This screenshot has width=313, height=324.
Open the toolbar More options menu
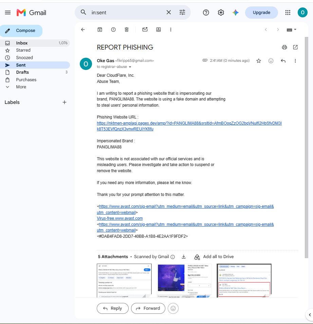pyautogui.click(x=171, y=30)
